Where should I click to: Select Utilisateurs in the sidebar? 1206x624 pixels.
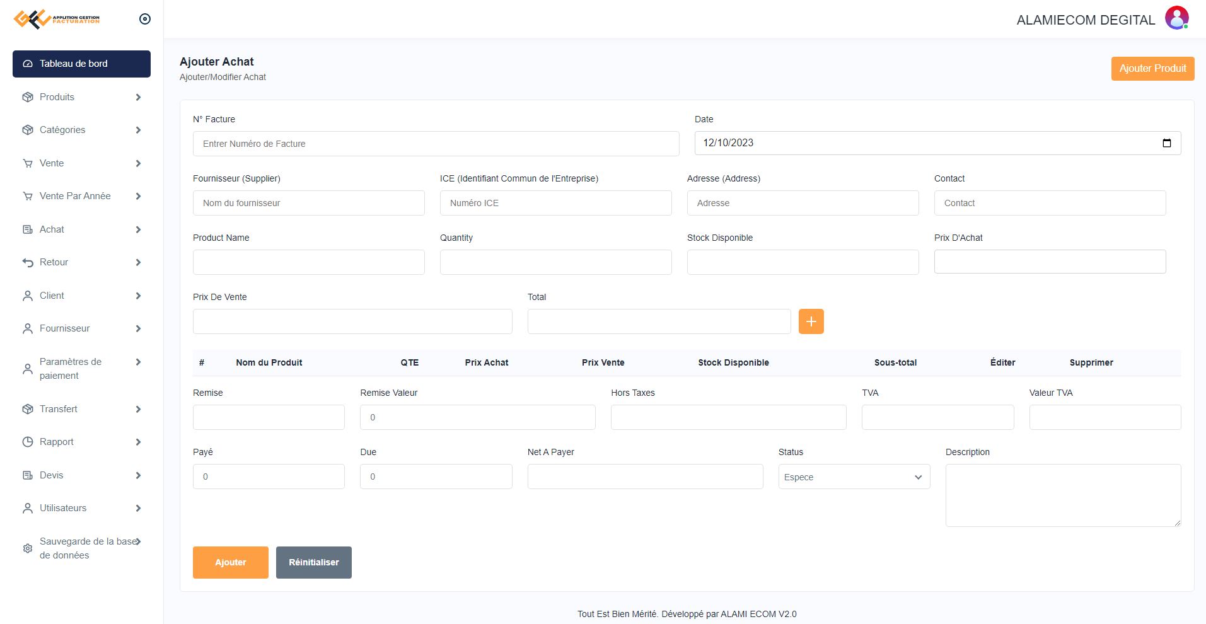63,508
